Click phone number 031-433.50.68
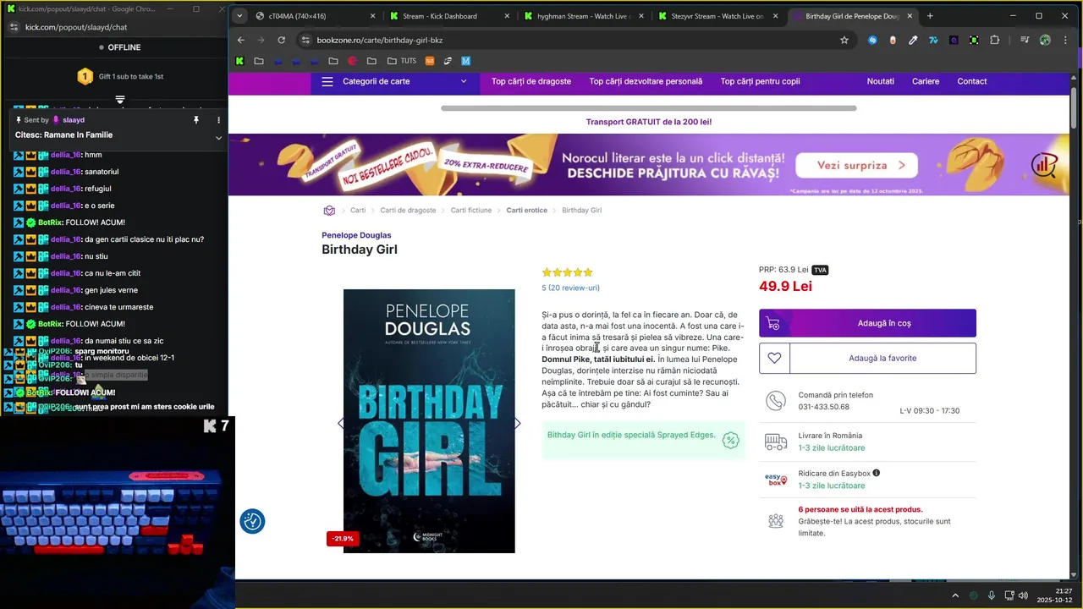This screenshot has width=1083, height=609. coord(823,407)
